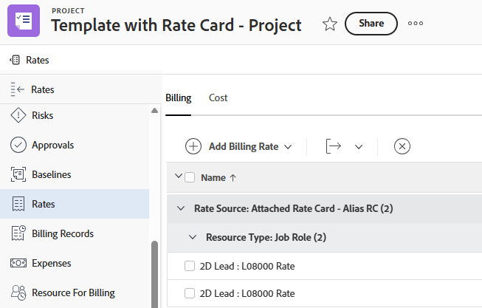Click the project title Template with Rate Card - Project
This screenshot has width=482, height=308.
click(x=176, y=25)
